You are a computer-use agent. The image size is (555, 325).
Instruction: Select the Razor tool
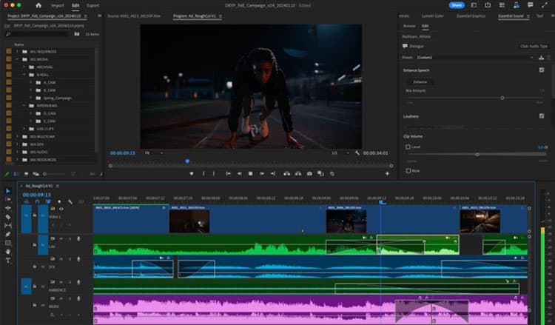8,217
